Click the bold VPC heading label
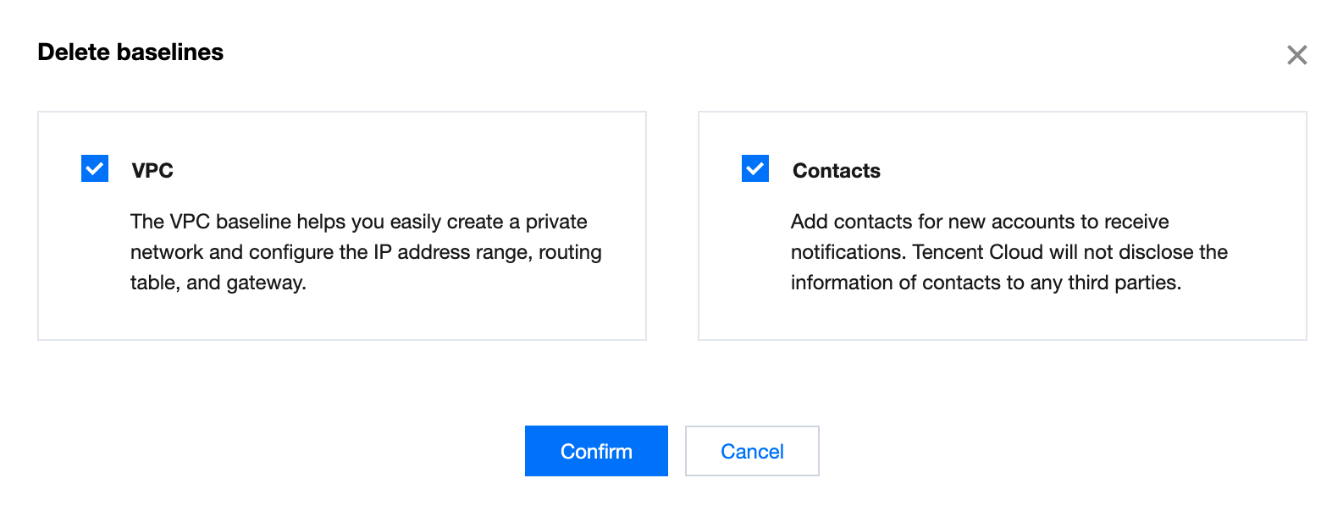1343x511 pixels. coord(152,171)
